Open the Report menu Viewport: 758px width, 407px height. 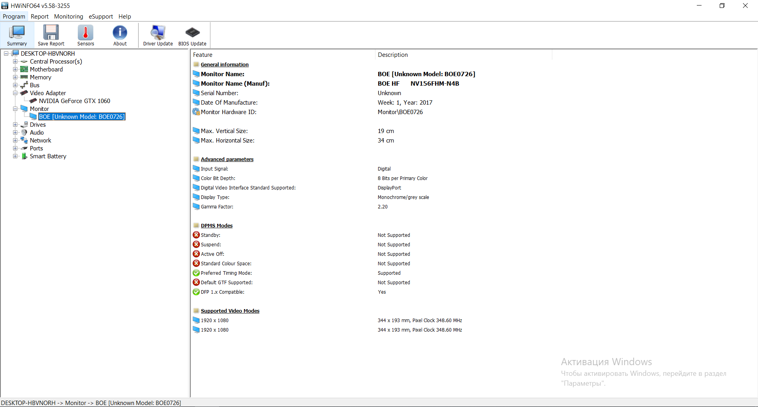coord(39,17)
